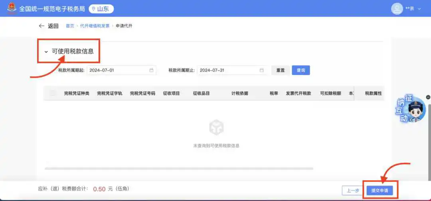This screenshot has height=201, width=431.
Task: Open 代开增值税发票 breadcrumb link
Action: (95, 26)
